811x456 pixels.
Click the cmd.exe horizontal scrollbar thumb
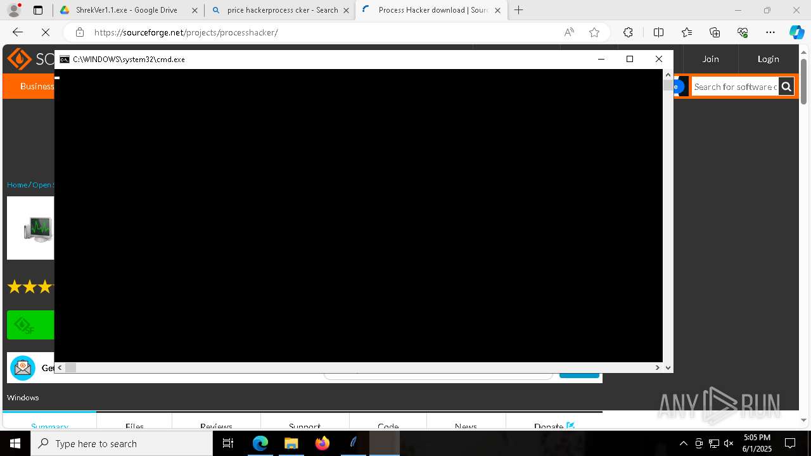pyautogui.click(x=70, y=367)
